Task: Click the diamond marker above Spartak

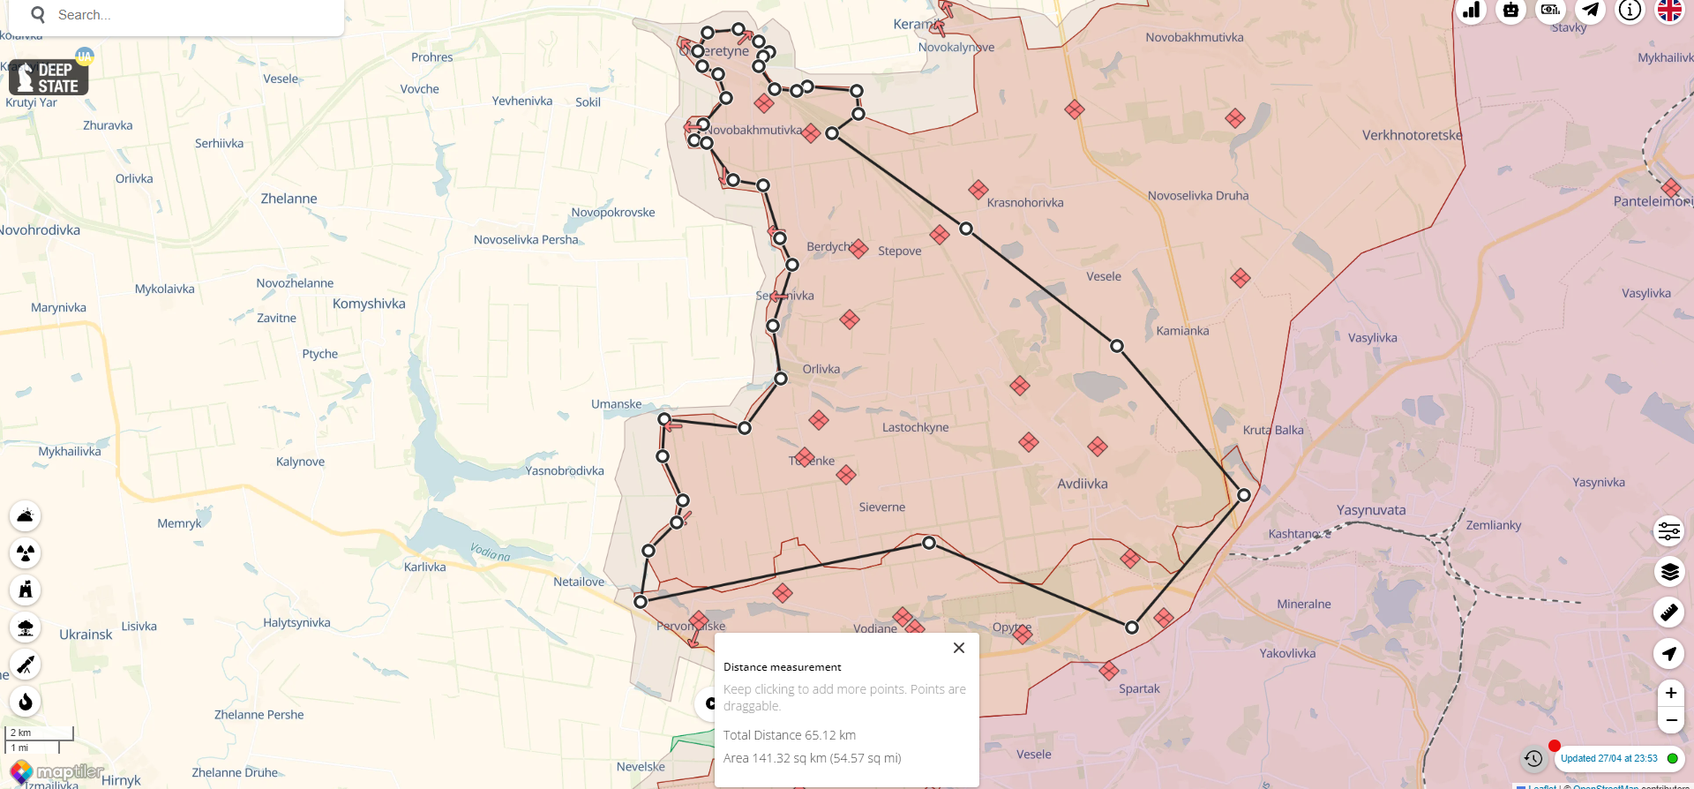Action: (x=1109, y=671)
